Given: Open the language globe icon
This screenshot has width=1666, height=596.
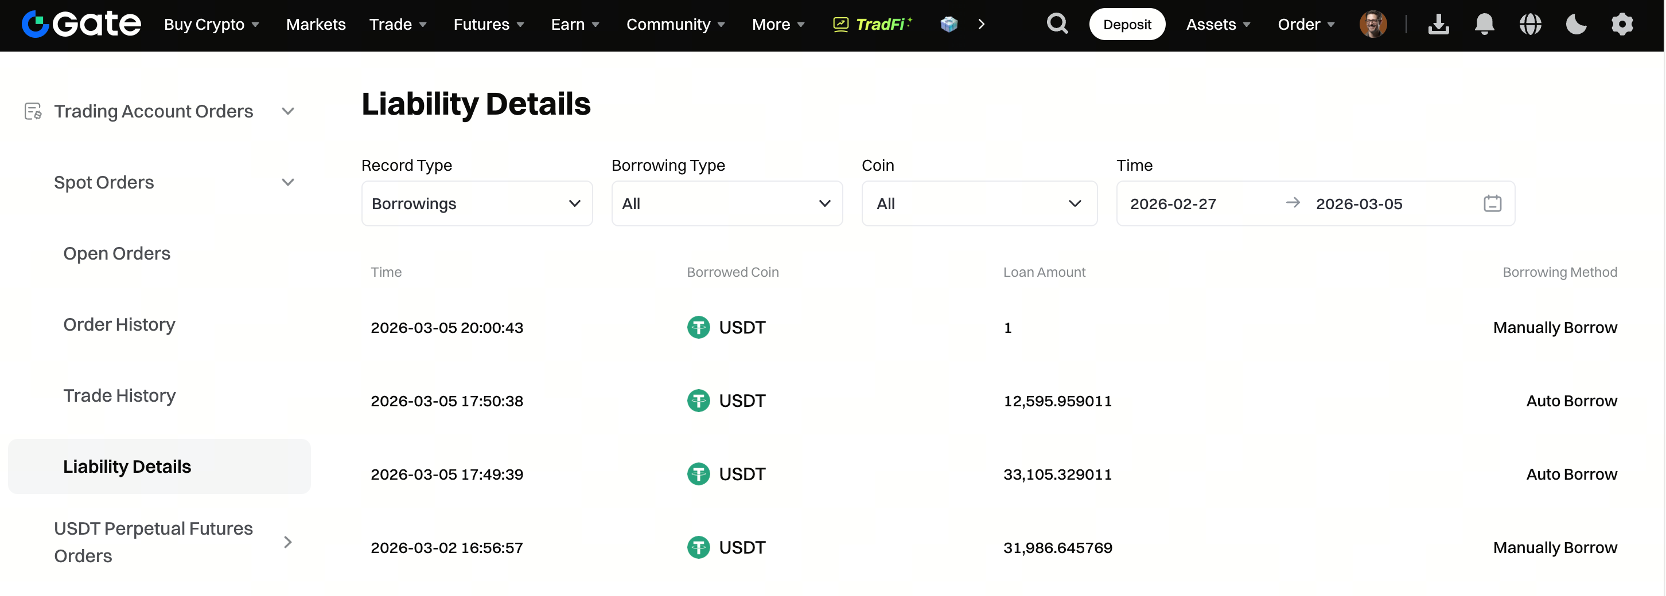Looking at the screenshot, I should pos(1529,25).
